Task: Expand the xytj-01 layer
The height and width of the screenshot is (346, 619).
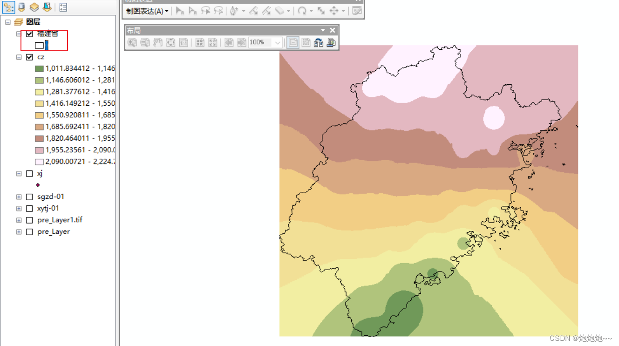Action: coord(19,208)
